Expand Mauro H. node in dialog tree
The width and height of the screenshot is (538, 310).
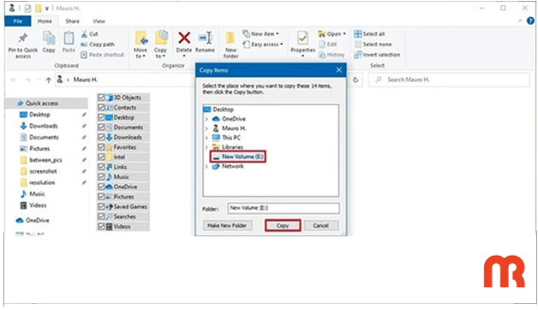[206, 128]
